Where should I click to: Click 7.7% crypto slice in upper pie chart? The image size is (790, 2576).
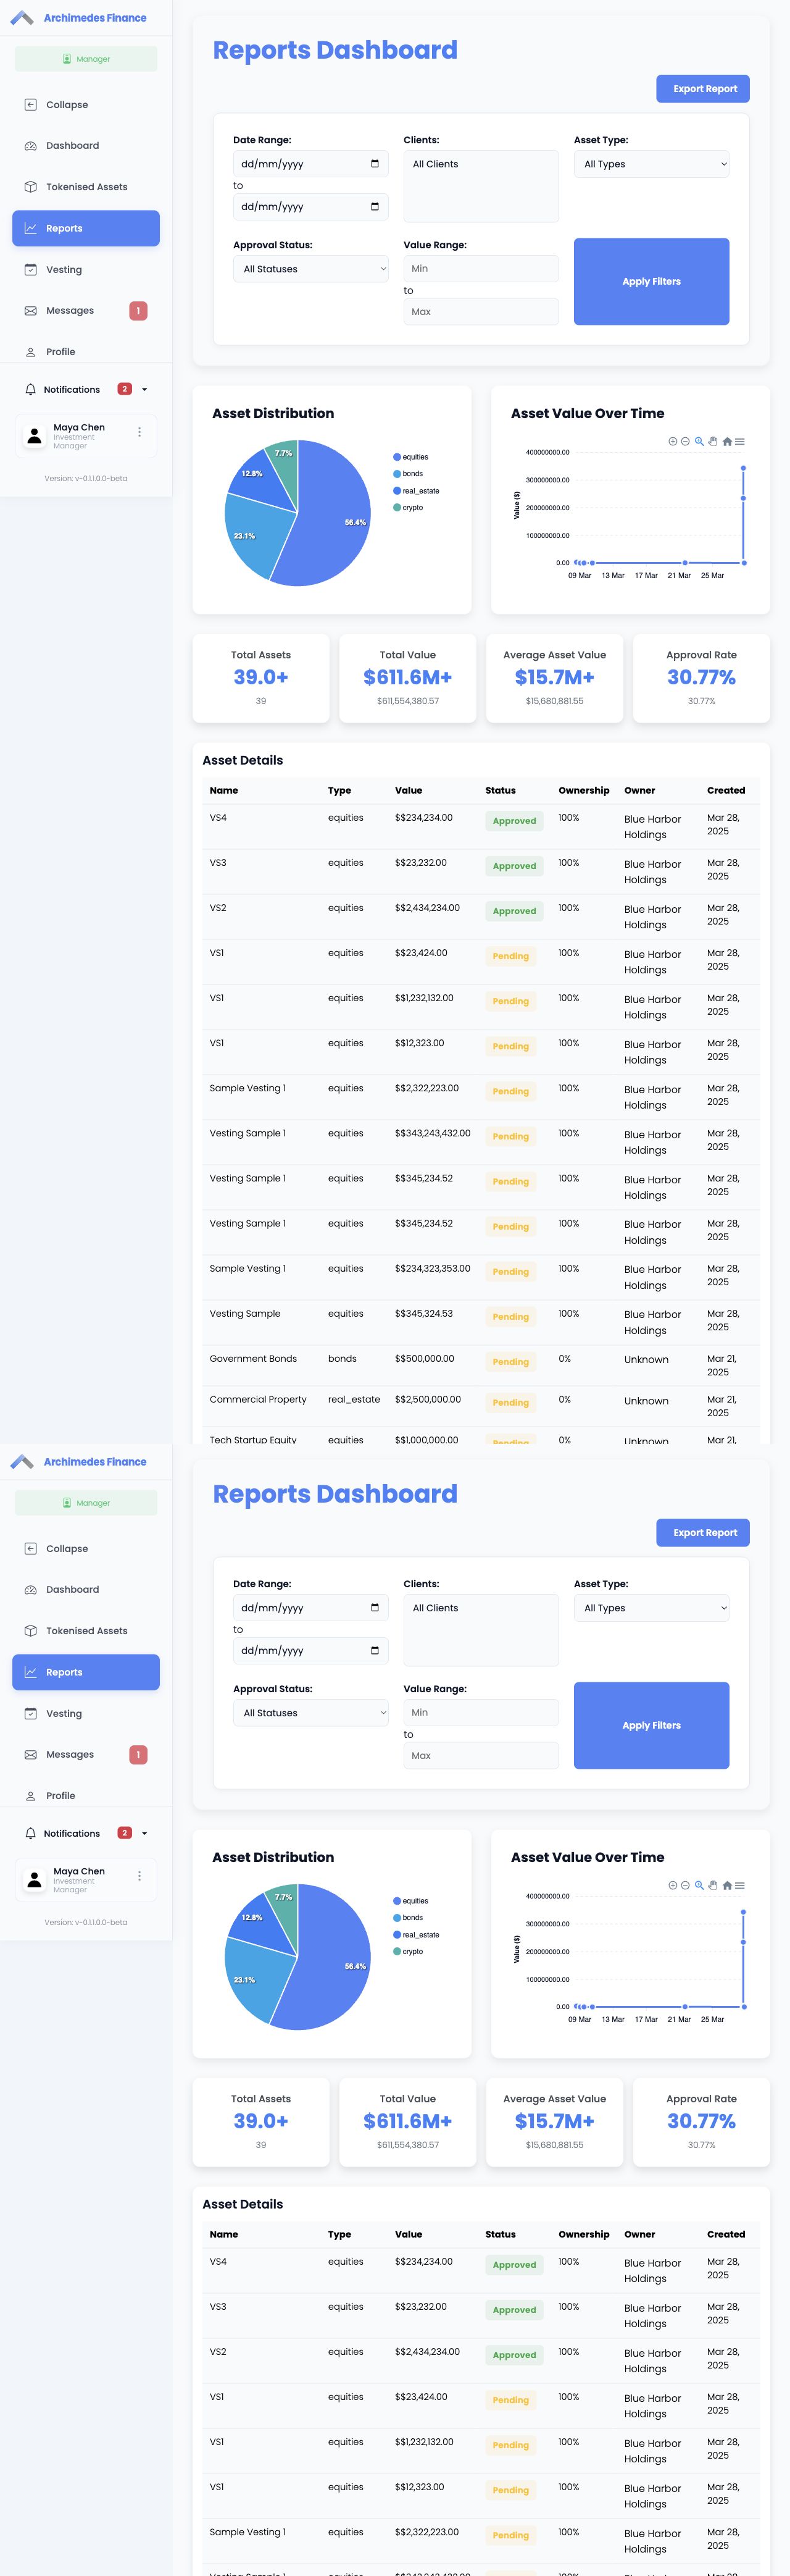[284, 460]
